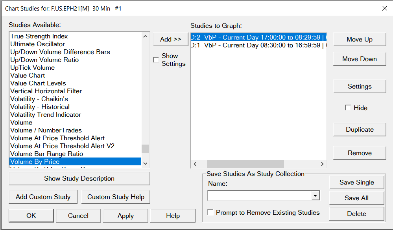This screenshot has height=230, width=393.
Task: Check Prompt to Remove Existing Studies
Action: click(x=211, y=212)
